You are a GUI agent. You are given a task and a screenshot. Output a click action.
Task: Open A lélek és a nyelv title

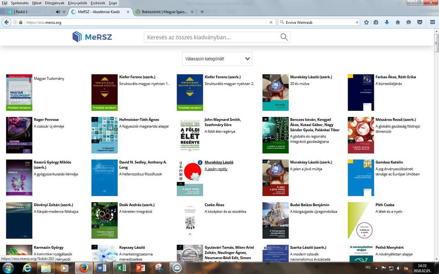(388, 211)
